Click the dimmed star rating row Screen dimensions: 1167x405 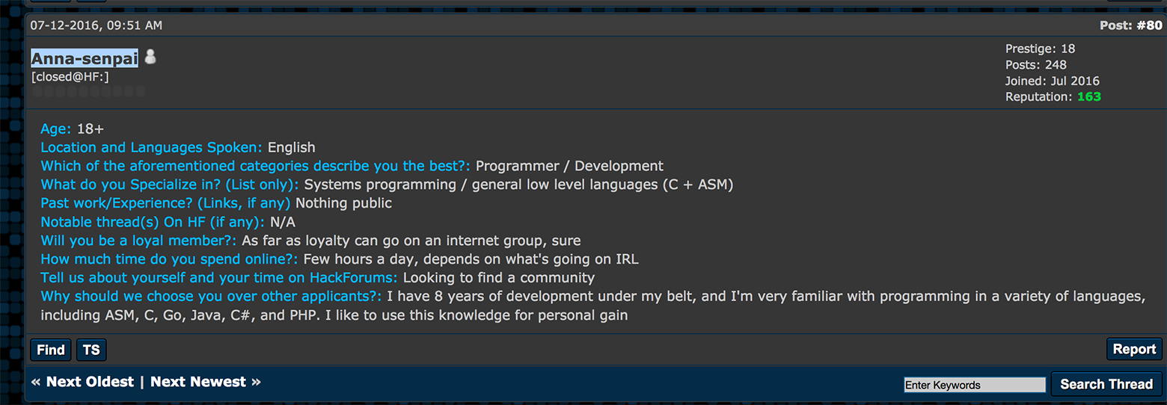coord(88,92)
